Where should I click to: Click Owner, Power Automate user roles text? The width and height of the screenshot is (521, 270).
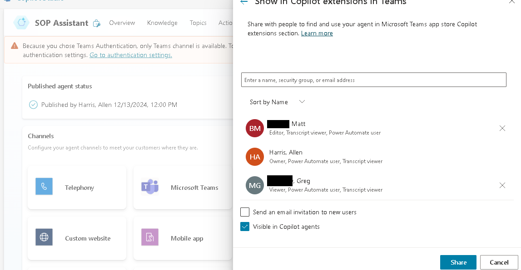pyautogui.click(x=326, y=161)
